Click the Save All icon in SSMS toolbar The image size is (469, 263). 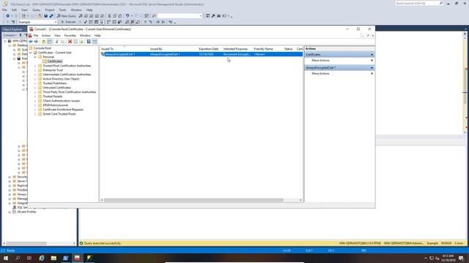tap(51, 16)
